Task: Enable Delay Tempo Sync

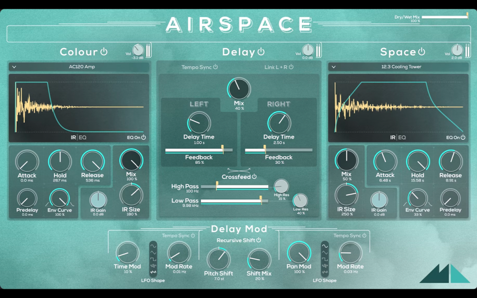Action: pyautogui.click(x=215, y=67)
